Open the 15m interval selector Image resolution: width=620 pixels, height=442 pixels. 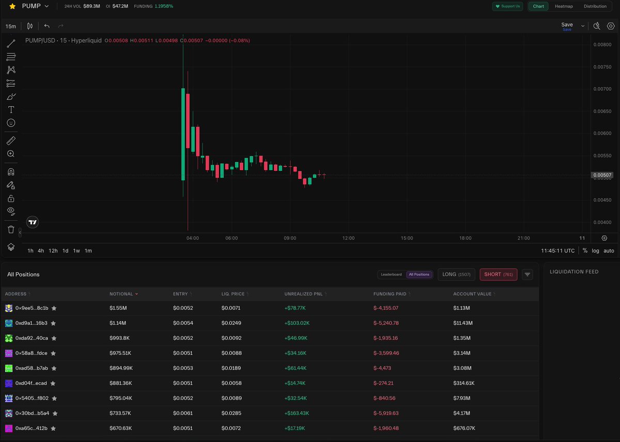11,26
